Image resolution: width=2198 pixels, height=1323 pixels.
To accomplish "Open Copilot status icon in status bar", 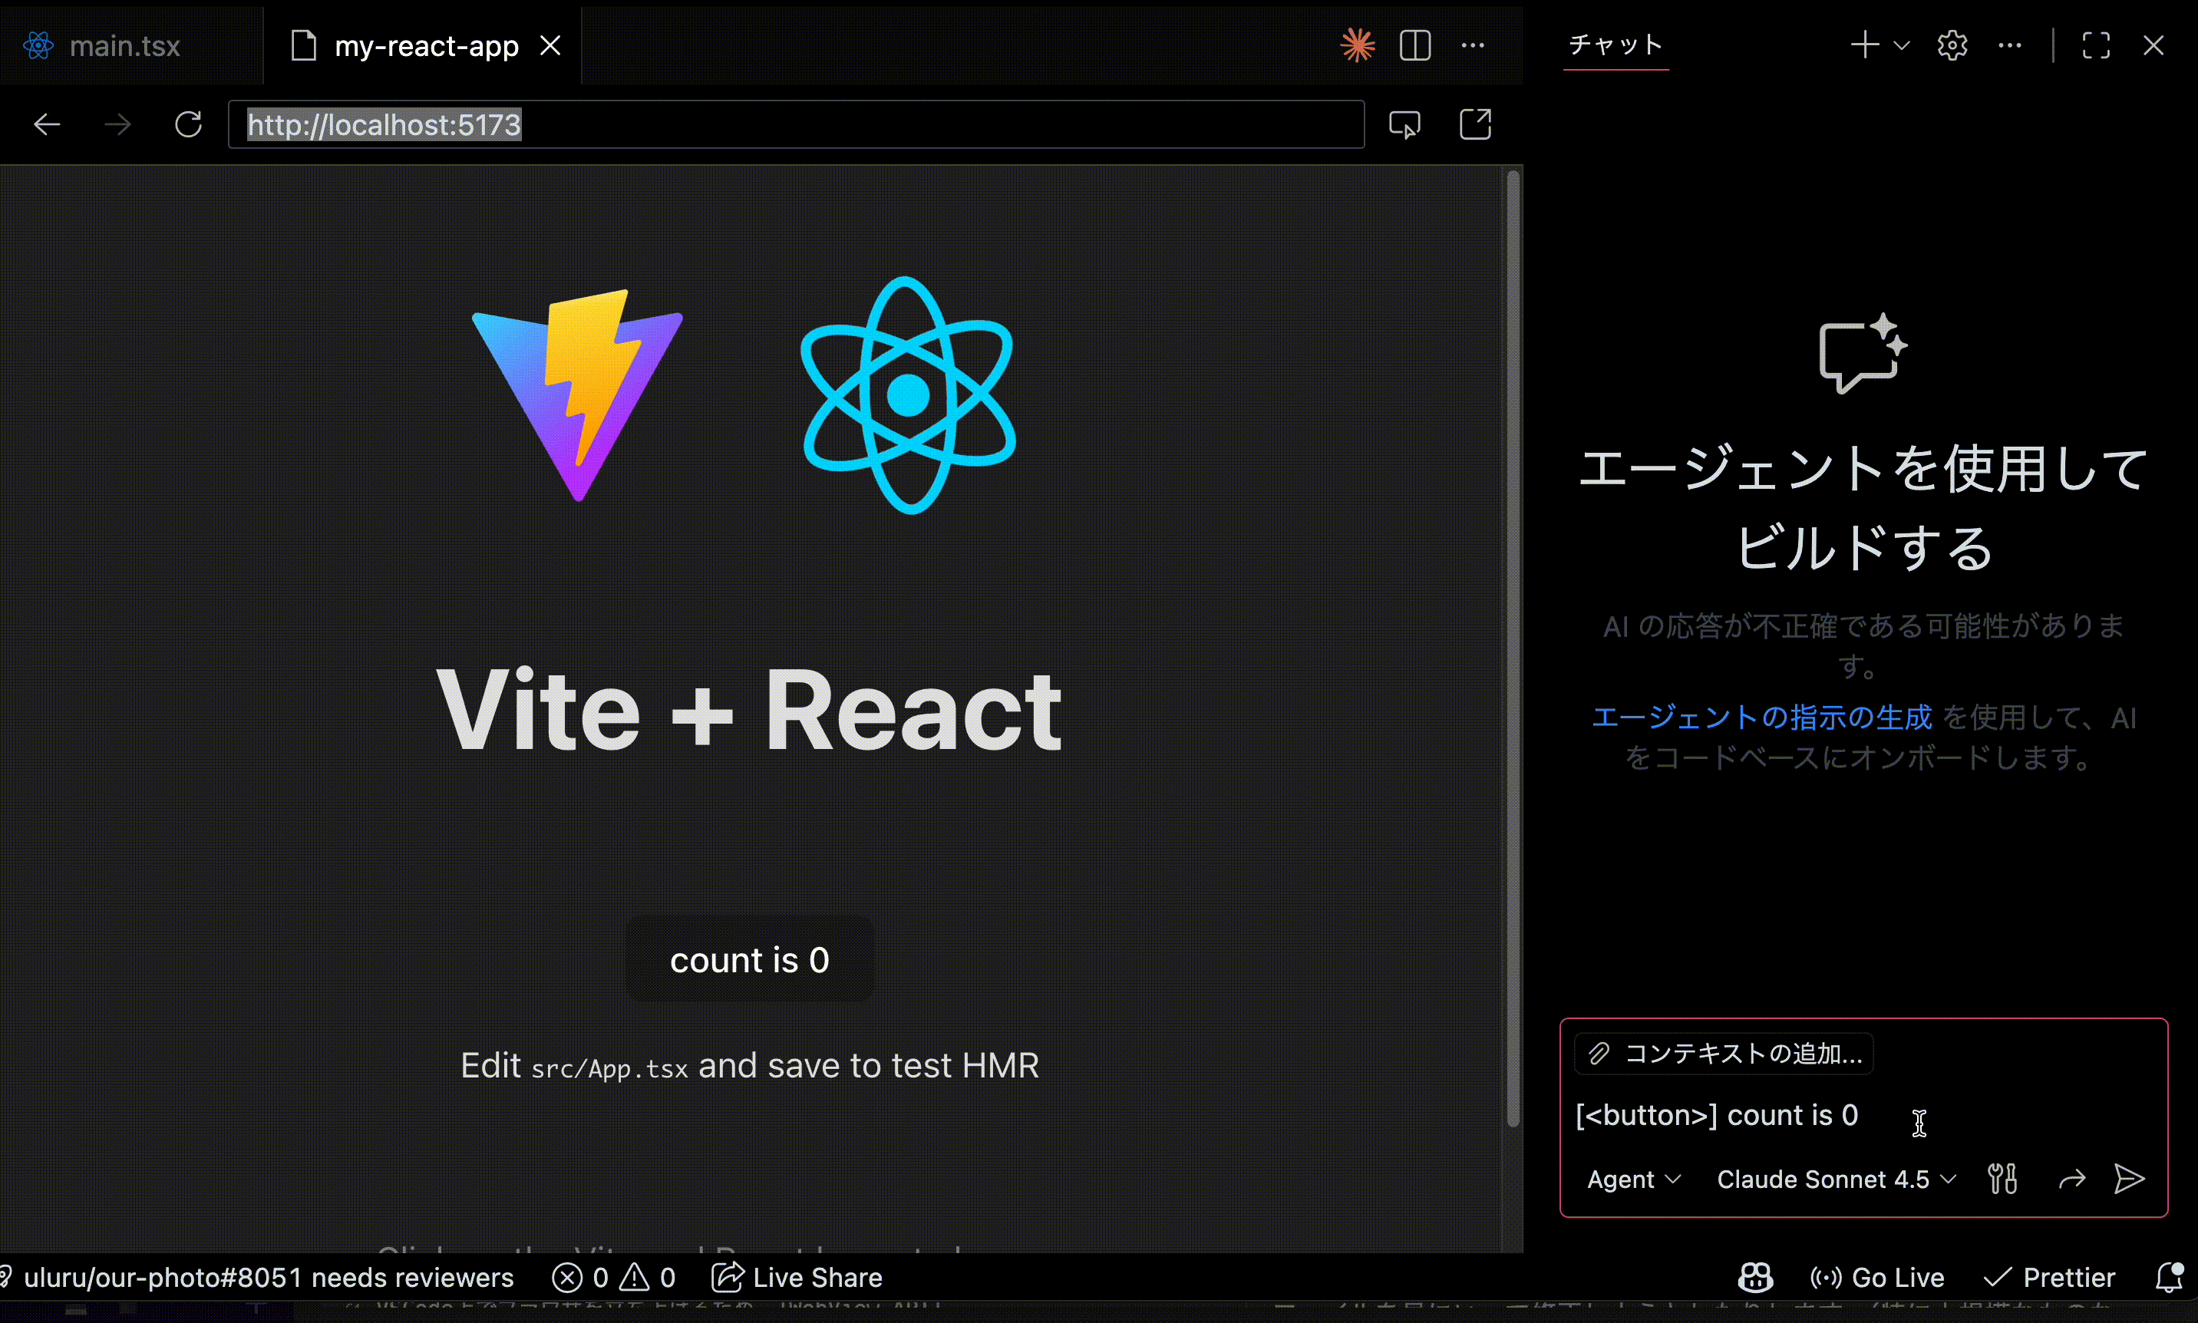I will pos(1755,1278).
